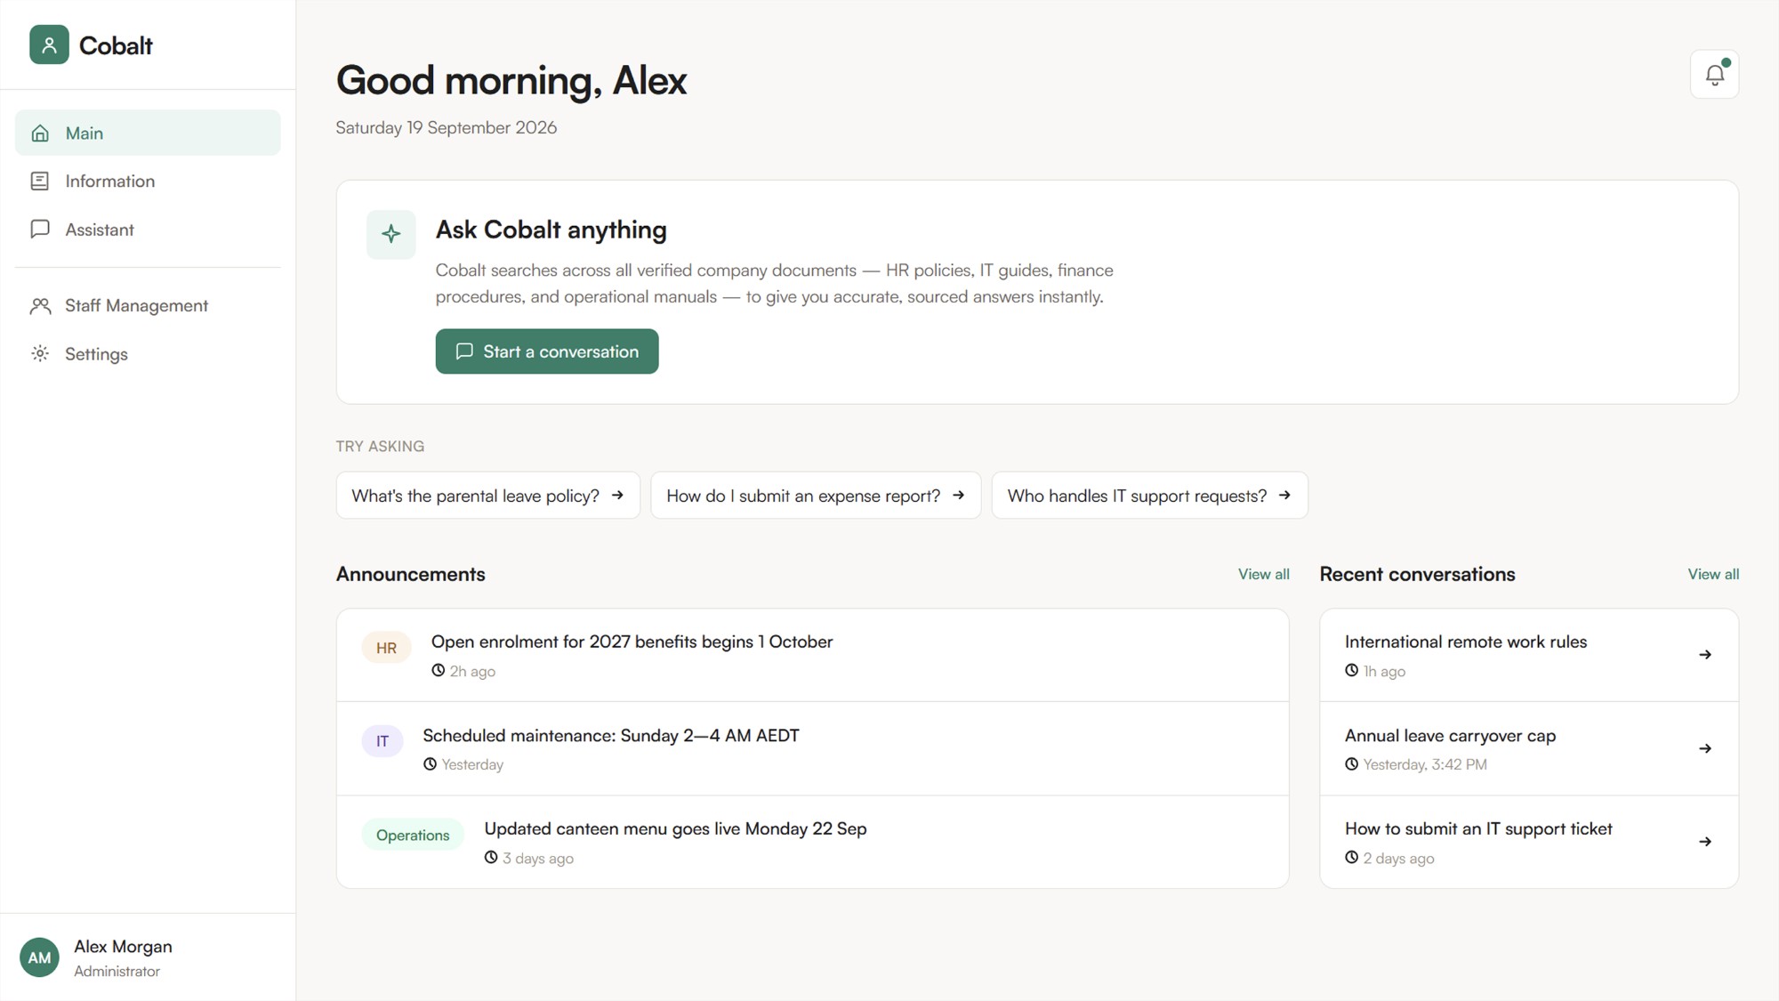Click arrow on parental leave policy suggestion

617,496
